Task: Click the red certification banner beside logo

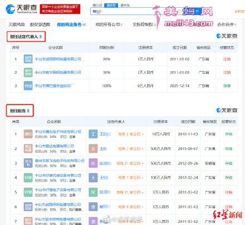Action: pyautogui.click(x=60, y=9)
